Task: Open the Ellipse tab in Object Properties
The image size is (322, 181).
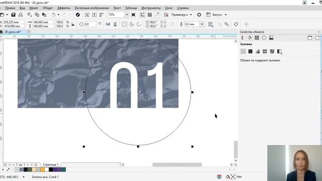Action: 264,38
